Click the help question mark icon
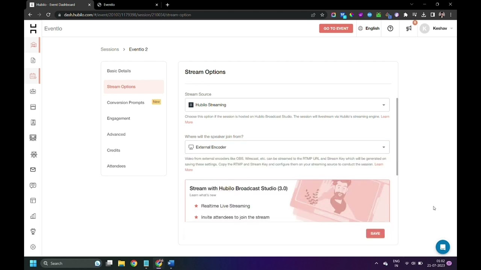This screenshot has width=481, height=270. (390, 28)
